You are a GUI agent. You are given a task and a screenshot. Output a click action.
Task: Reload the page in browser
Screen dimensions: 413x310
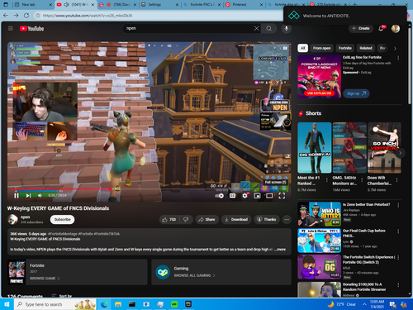pyautogui.click(x=26, y=16)
